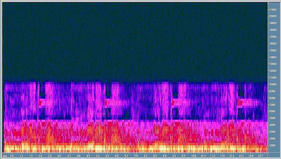This screenshot has width=281, height=159.
Task: Click the 1000 label on frequency ruler
Action: 272,145
